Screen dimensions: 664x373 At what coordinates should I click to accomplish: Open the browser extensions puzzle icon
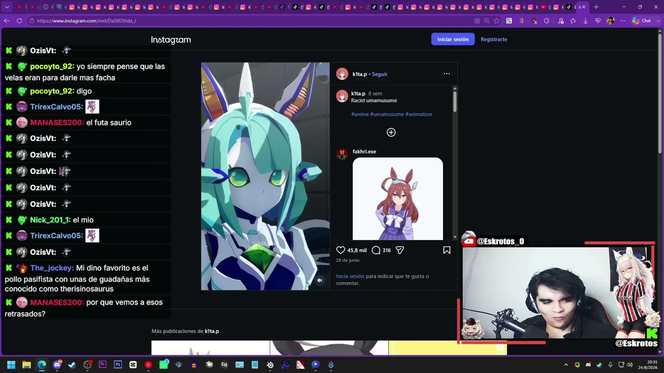tap(547, 21)
